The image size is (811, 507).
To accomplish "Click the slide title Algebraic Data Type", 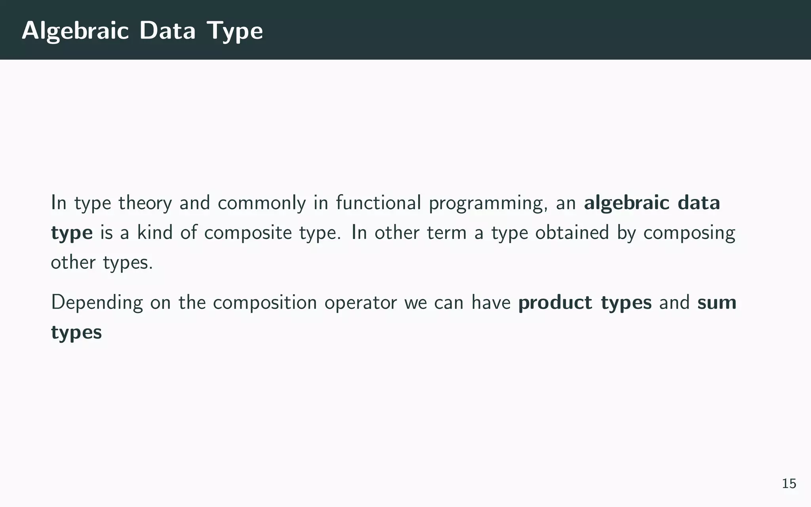I will (x=142, y=30).
